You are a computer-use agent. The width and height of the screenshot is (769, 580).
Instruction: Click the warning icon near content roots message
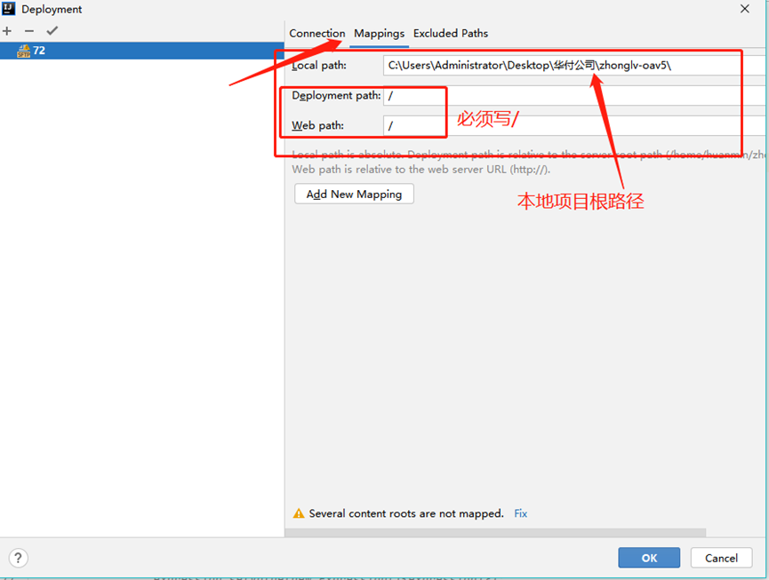coord(299,513)
